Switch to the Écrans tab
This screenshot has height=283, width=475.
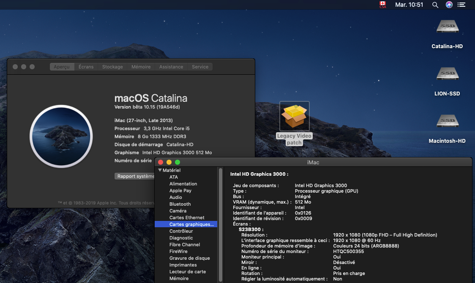coord(86,67)
